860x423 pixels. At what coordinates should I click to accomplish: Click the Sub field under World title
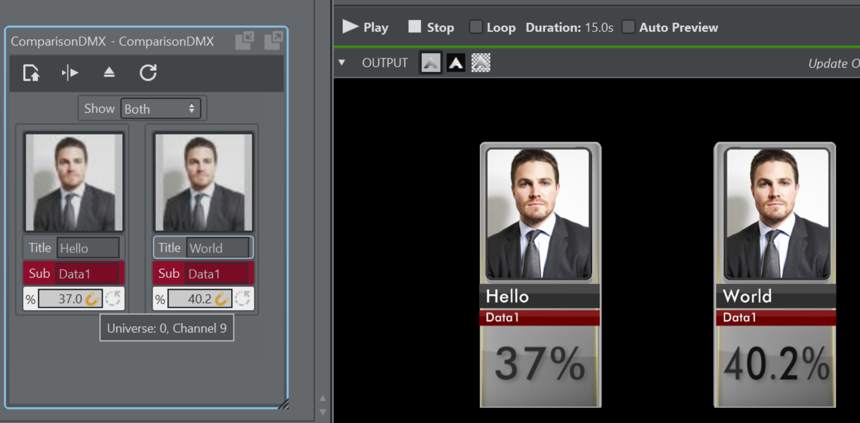pyautogui.click(x=216, y=274)
